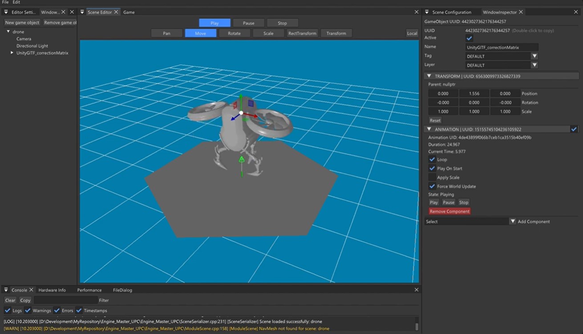Toggle Force World Update checkbox
The height and width of the screenshot is (334, 583).
pos(432,186)
